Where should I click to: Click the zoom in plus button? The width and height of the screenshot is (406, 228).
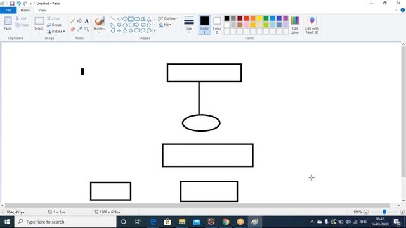[x=402, y=212]
